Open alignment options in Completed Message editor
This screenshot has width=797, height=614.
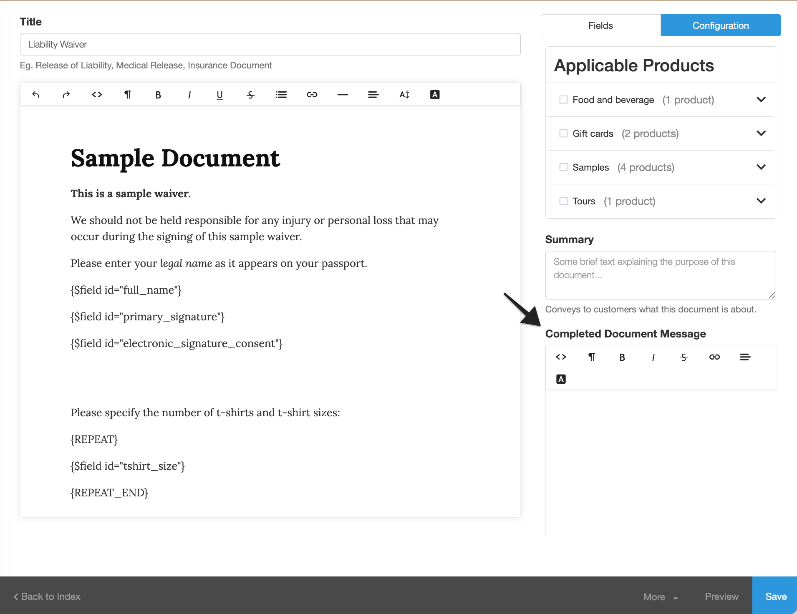745,357
